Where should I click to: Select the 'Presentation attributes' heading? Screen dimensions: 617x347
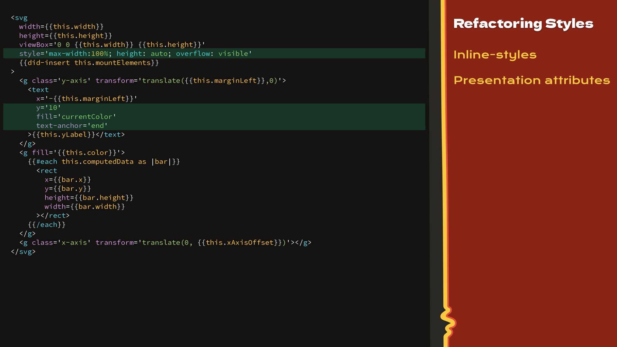[x=532, y=80]
